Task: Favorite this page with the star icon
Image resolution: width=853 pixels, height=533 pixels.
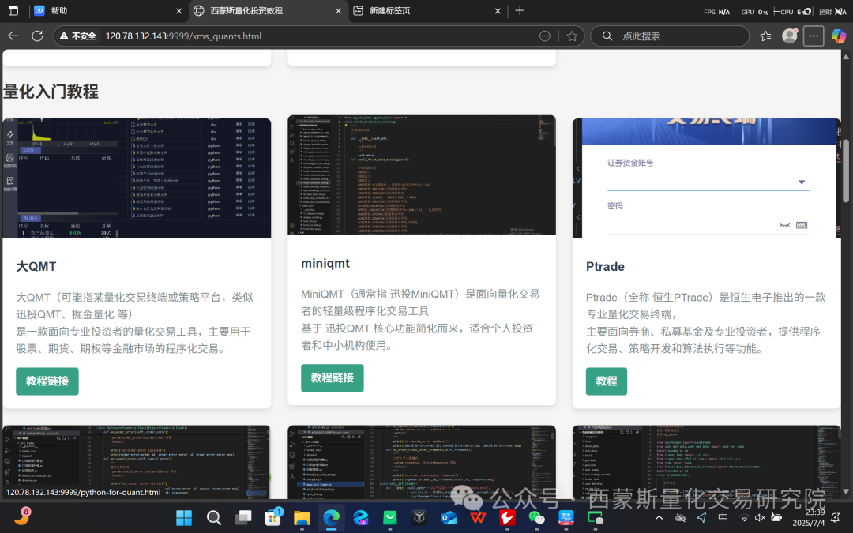Action: click(x=572, y=36)
